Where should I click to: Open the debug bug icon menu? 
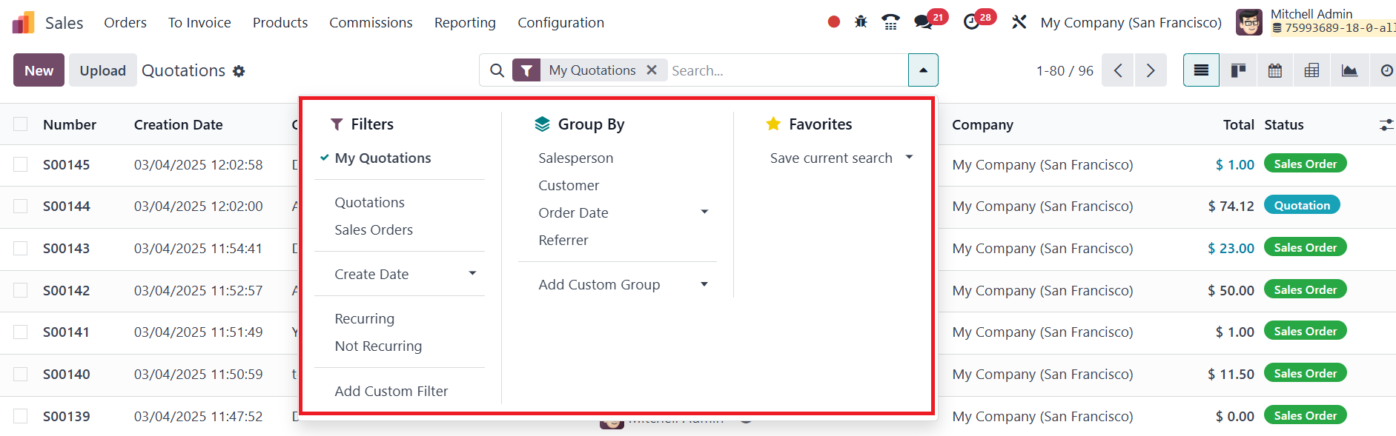861,22
